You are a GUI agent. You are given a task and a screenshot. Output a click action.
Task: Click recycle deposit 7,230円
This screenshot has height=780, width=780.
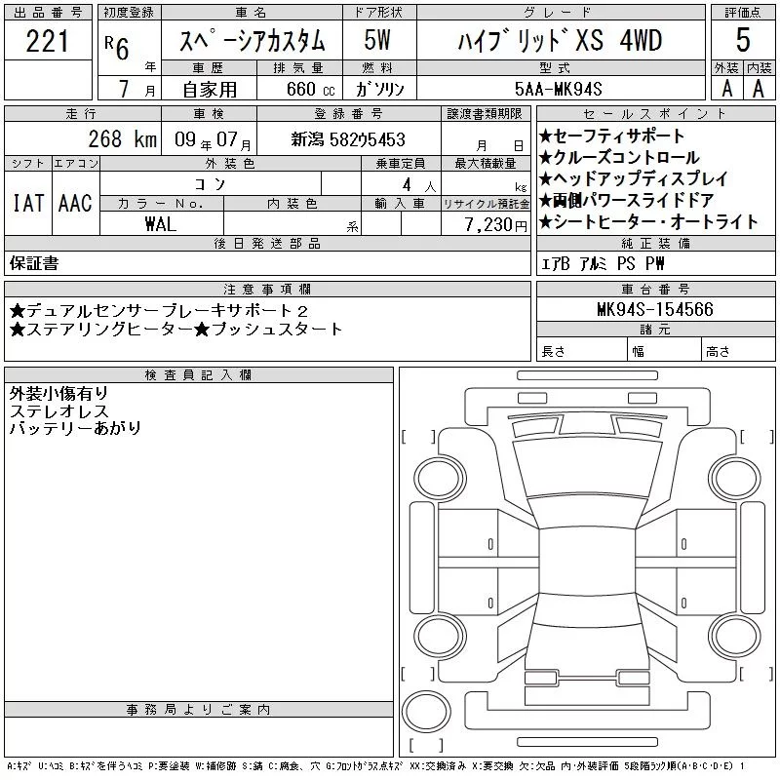tap(496, 224)
